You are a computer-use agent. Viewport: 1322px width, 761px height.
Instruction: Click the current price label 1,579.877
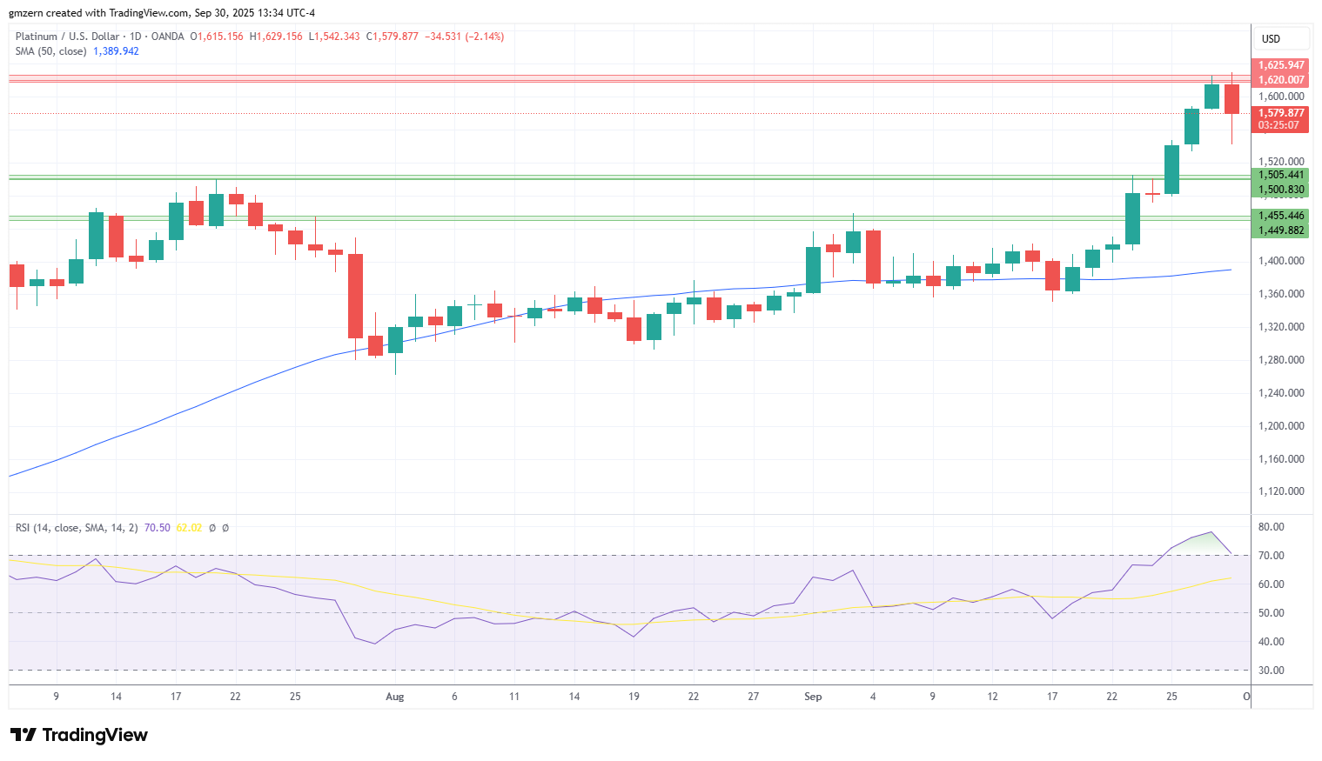coord(1281,113)
